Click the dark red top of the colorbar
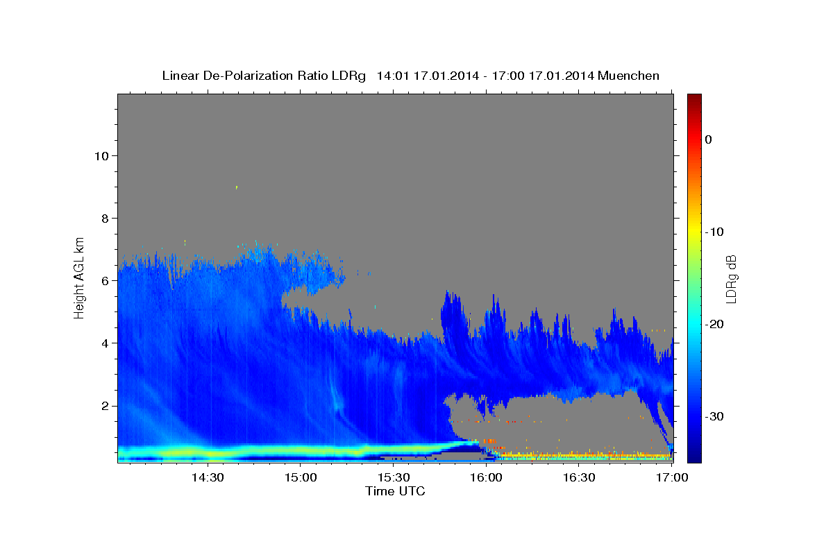 click(694, 99)
